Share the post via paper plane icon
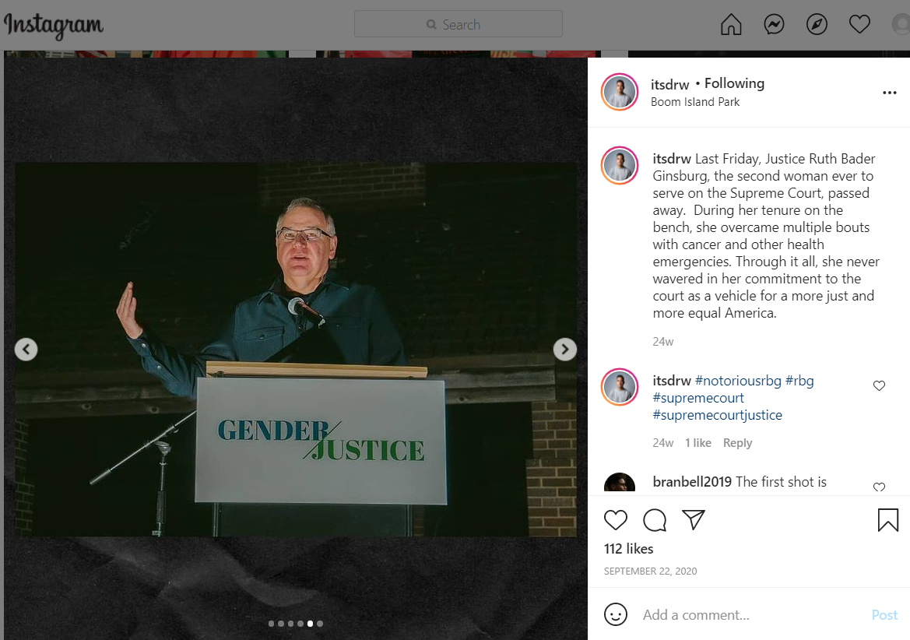This screenshot has width=910, height=640. tap(693, 519)
